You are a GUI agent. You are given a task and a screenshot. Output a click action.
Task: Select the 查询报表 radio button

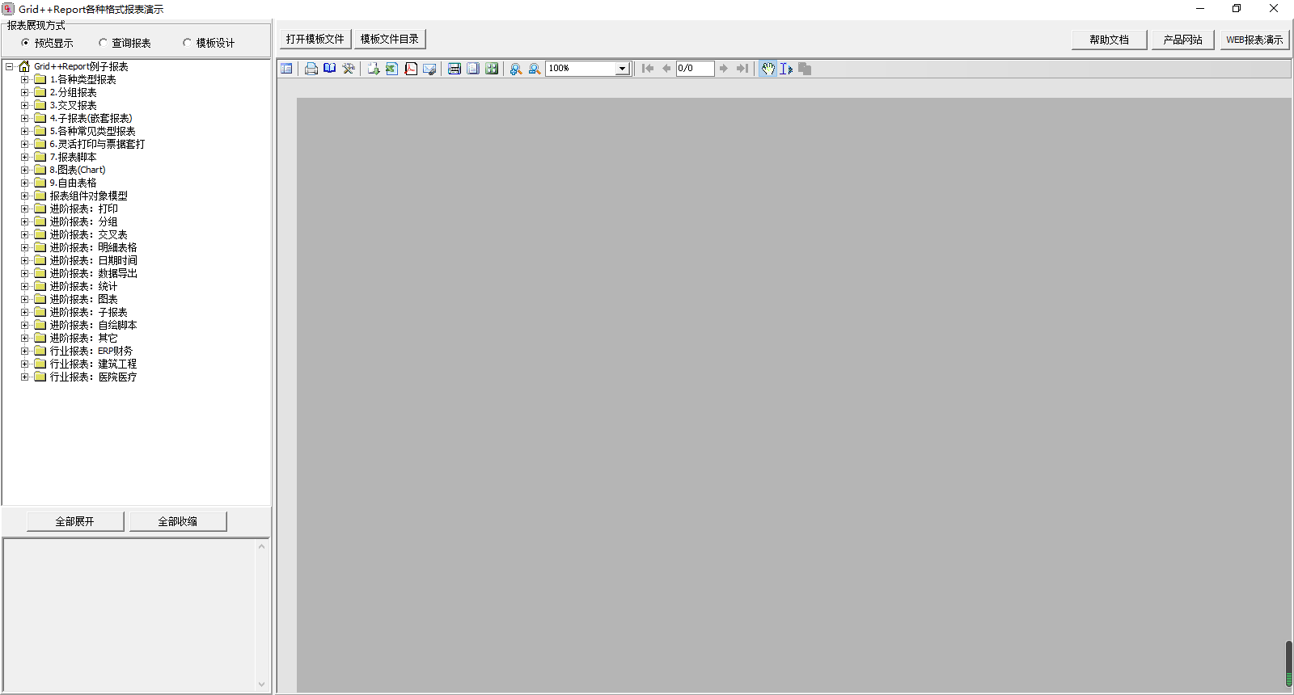(103, 43)
